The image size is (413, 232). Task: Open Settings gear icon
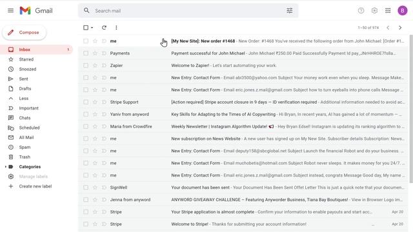pyautogui.click(x=374, y=10)
